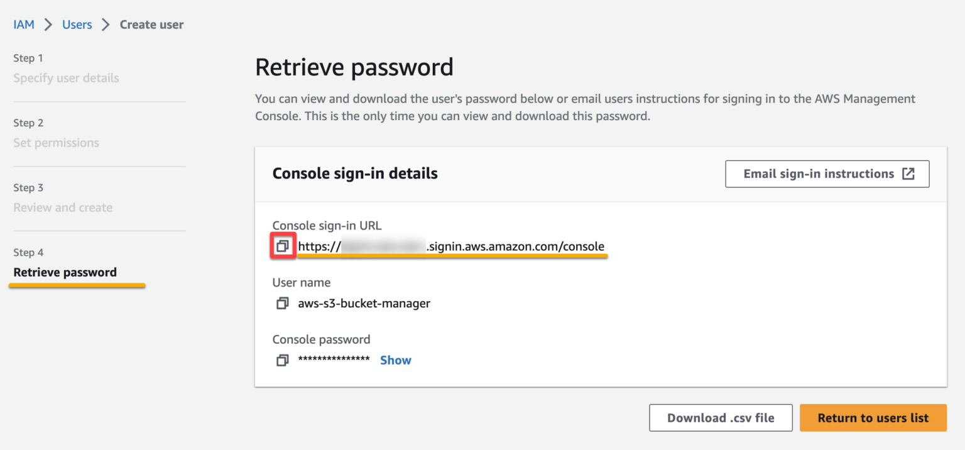Toggle password visibility for Console password
Screen dimensions: 965x450
coord(395,359)
